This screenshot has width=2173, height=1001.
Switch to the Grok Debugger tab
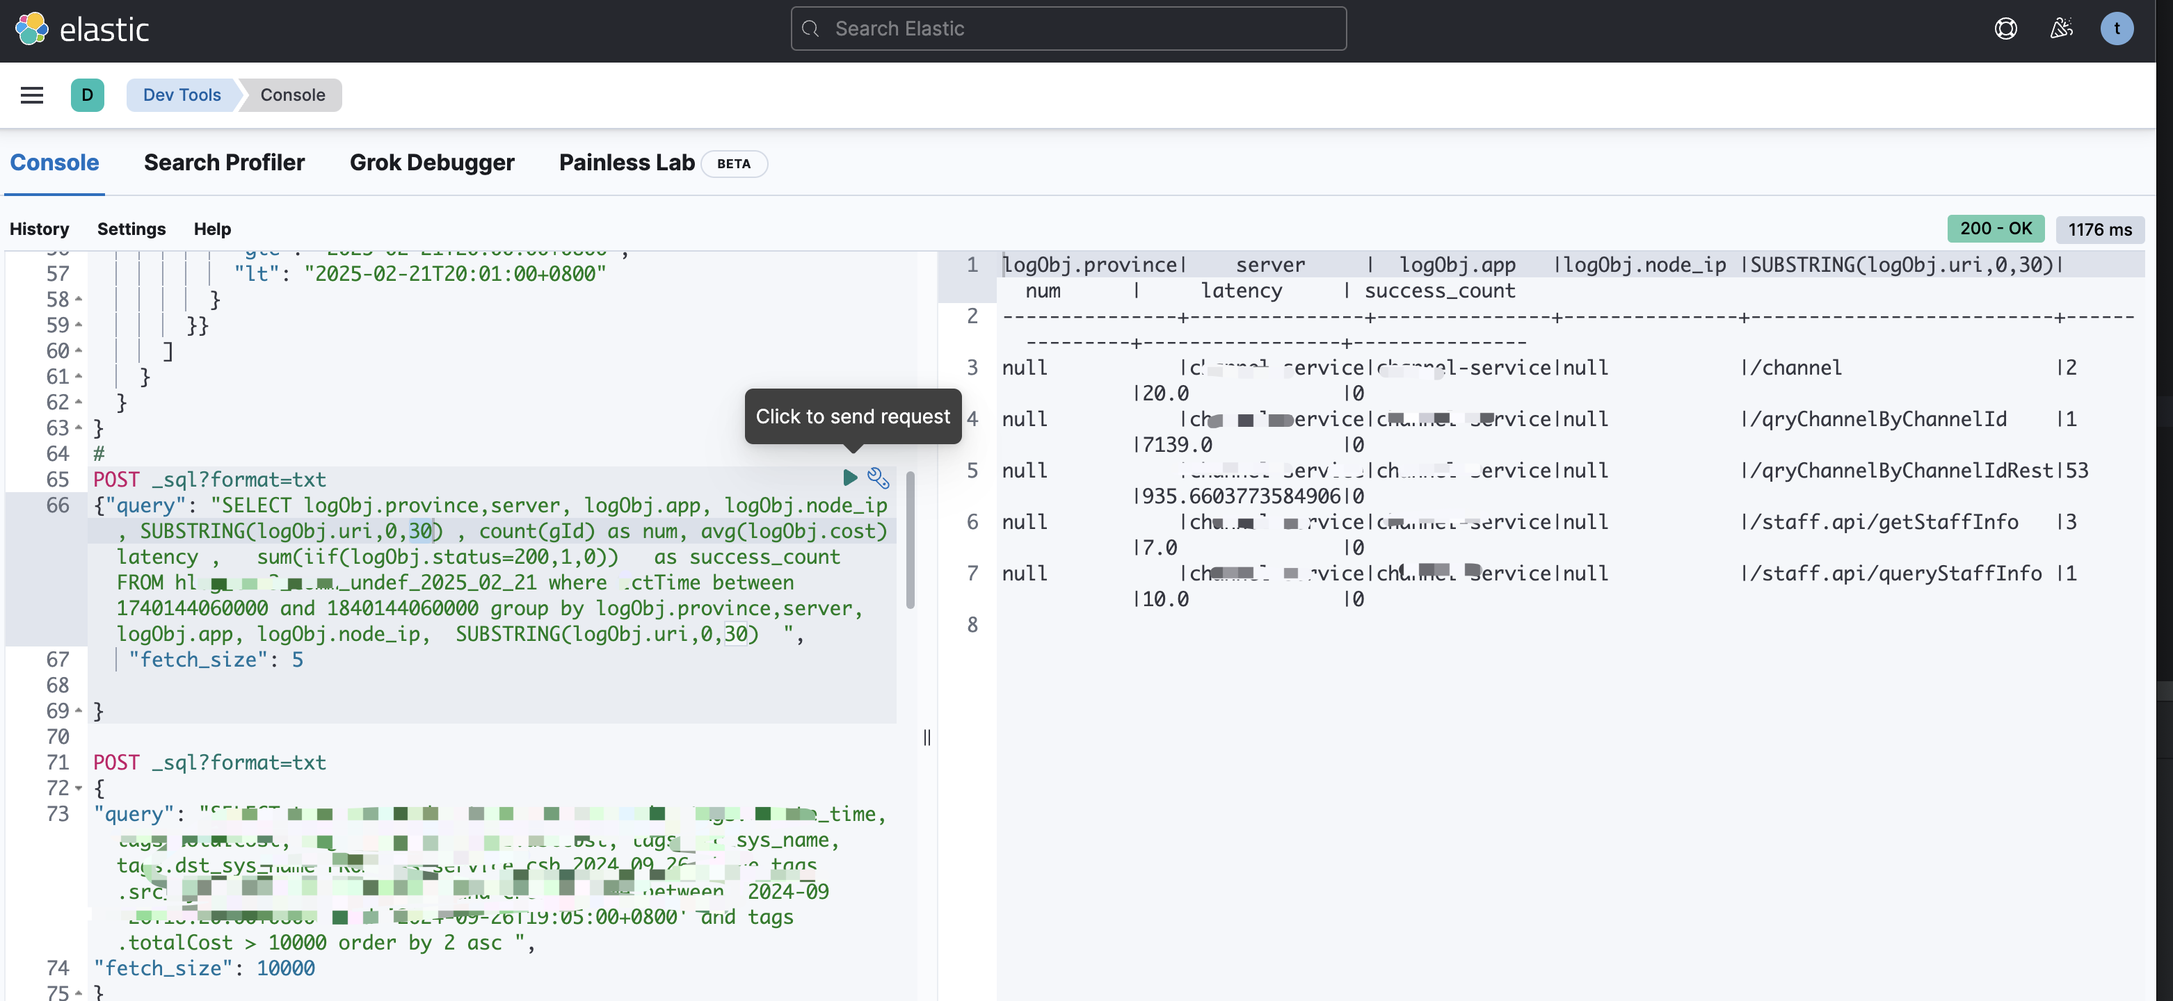[x=431, y=162]
